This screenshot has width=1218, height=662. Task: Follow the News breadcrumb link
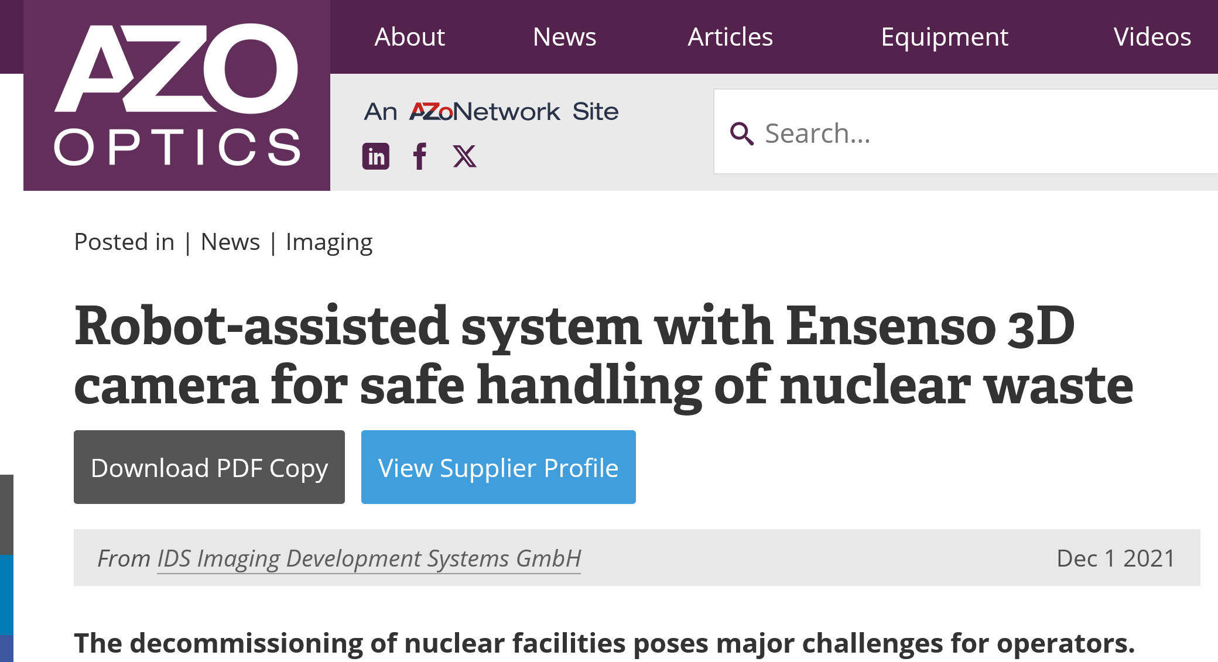point(230,242)
